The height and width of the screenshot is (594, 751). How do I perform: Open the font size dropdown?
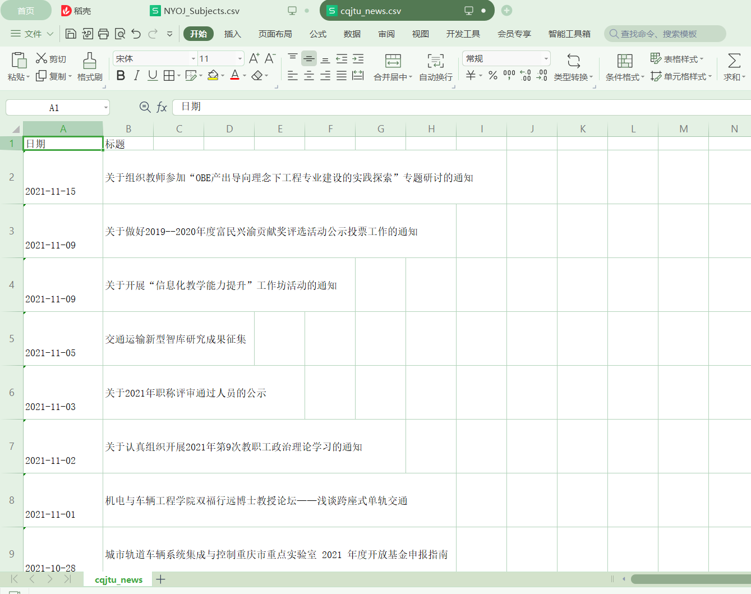click(240, 58)
